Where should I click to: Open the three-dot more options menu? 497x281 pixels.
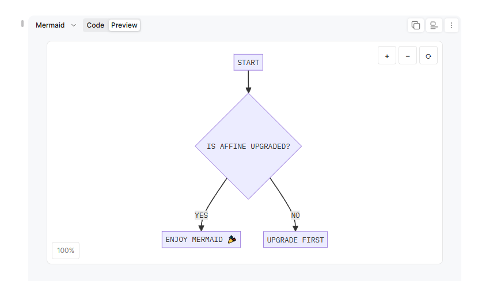pyautogui.click(x=452, y=25)
